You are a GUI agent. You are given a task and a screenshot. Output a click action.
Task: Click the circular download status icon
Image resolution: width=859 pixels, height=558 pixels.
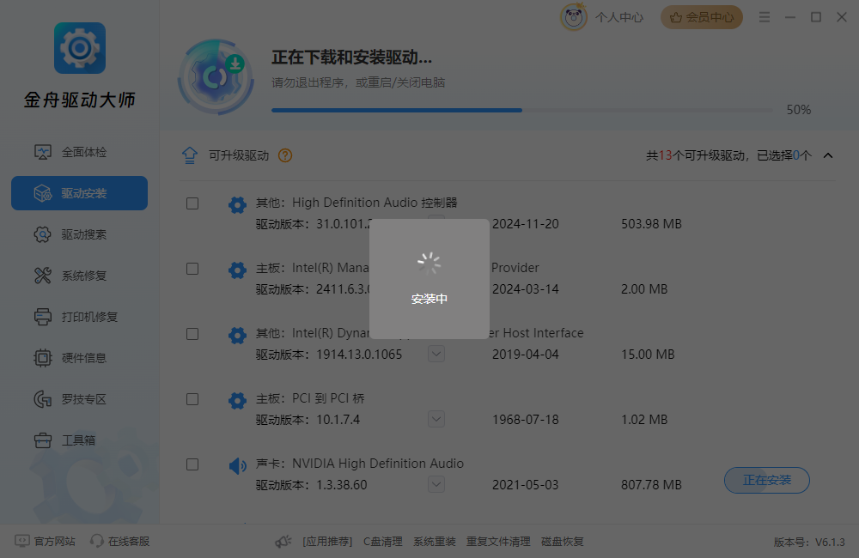coord(216,77)
